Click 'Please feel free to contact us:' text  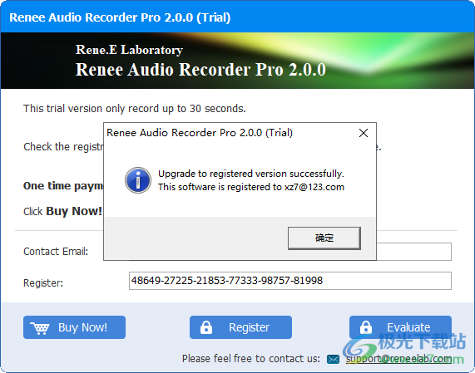pyautogui.click(x=251, y=359)
